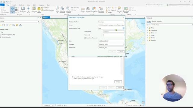Expand the Maps node in Catalog
The width and height of the screenshot is (193, 108).
(x=147, y=28)
